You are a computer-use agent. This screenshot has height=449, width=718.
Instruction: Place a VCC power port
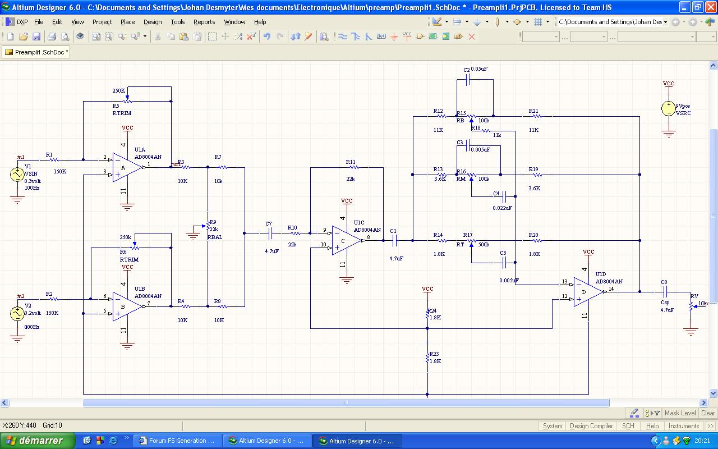(407, 36)
